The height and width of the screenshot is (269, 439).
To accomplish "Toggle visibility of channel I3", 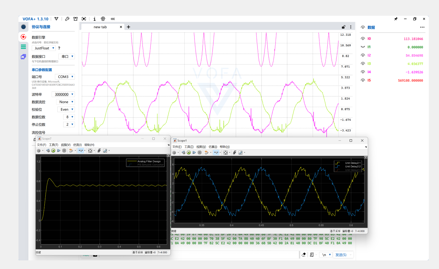I will [363, 64].
